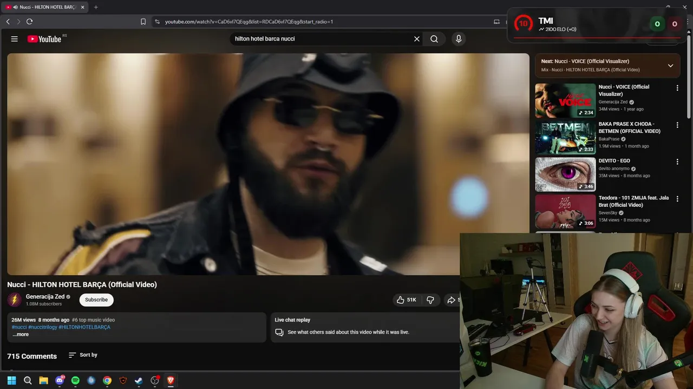The width and height of the screenshot is (693, 389).
Task: Click the browser forward arrow
Action: coord(18,22)
